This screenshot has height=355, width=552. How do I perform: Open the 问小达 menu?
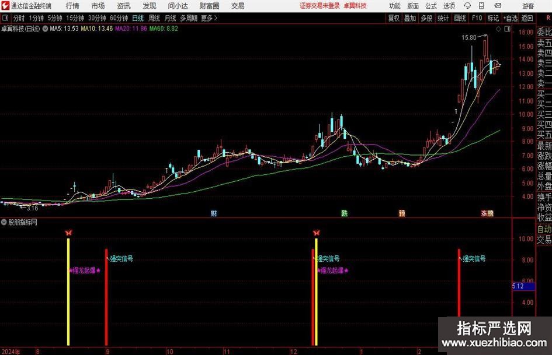[178, 6]
